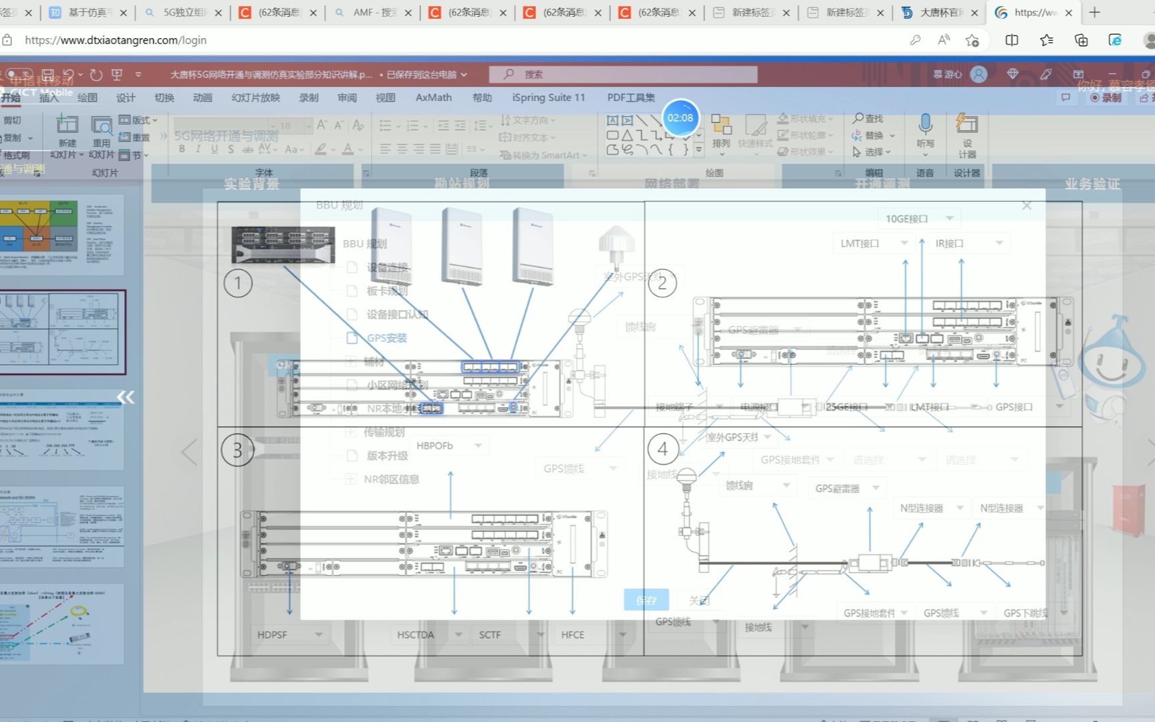Collapse sidebar with double-chevron button

[x=125, y=397]
